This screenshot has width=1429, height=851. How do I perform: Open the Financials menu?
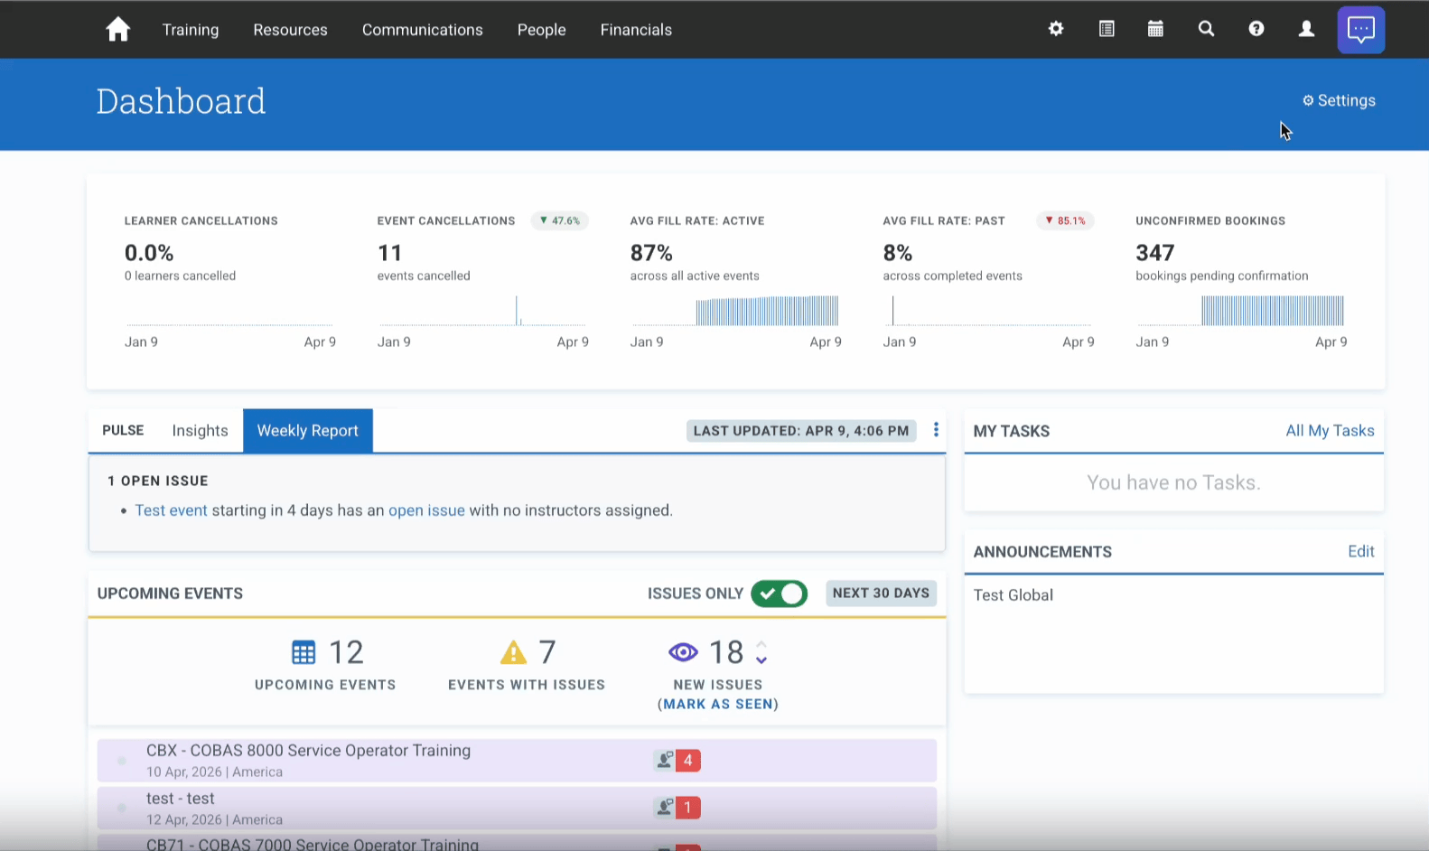[x=636, y=30]
